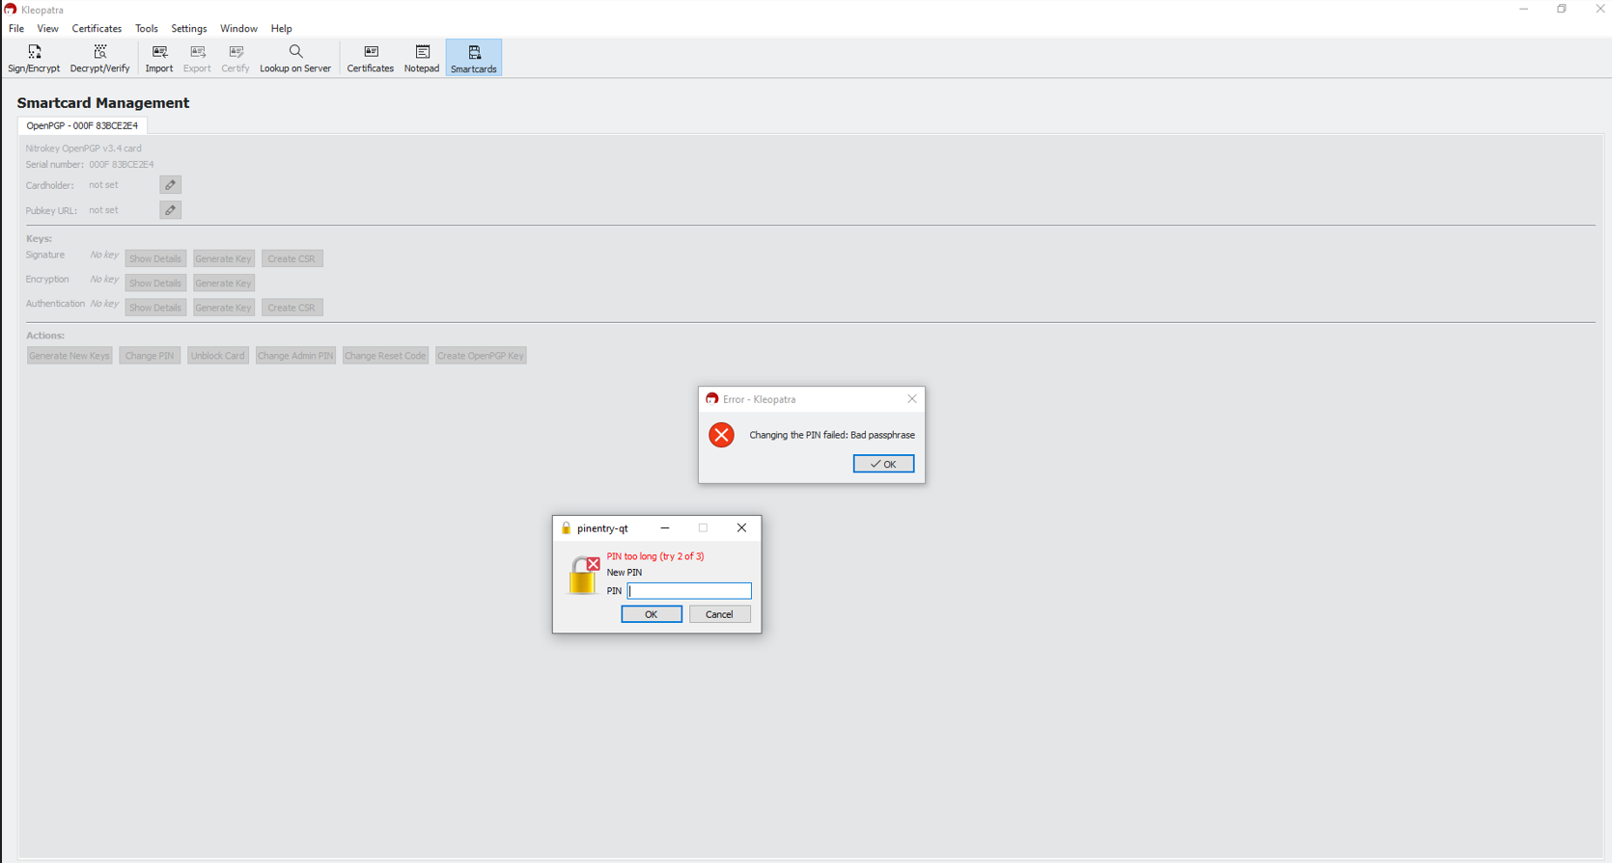The height and width of the screenshot is (863, 1612).
Task: Open Lookup on Server search
Action: [295, 58]
